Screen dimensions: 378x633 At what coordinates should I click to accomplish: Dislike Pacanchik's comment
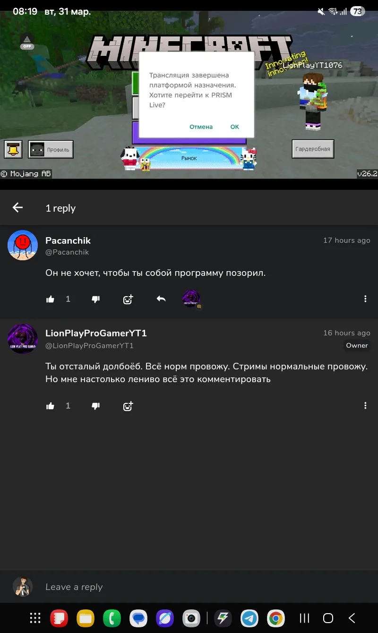[95, 299]
